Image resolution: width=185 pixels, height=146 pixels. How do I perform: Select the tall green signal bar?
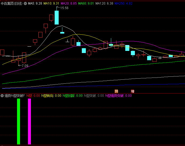[x=18, y=121]
